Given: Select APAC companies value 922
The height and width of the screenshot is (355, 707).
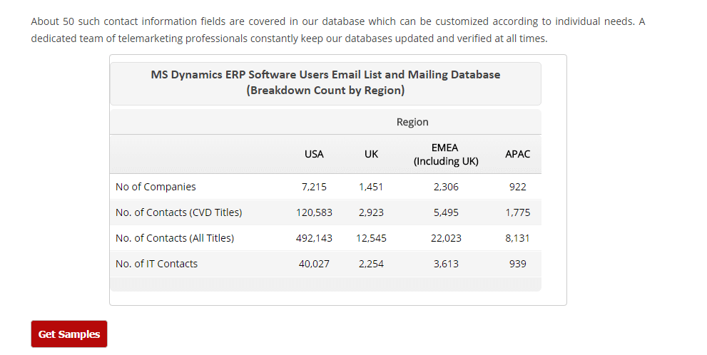Looking at the screenshot, I should pyautogui.click(x=518, y=187).
